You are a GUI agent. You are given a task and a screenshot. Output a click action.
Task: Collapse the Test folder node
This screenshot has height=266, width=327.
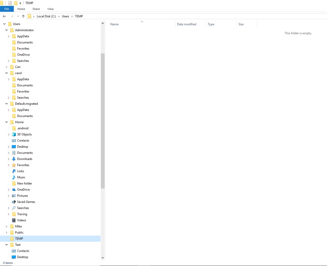pos(6,245)
